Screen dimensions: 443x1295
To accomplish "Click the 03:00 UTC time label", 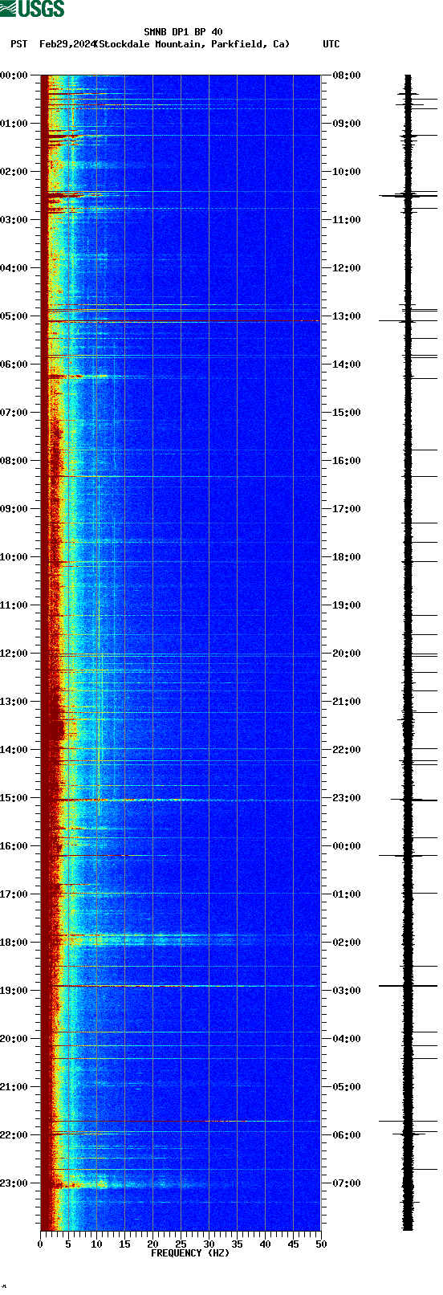I will point(347,991).
